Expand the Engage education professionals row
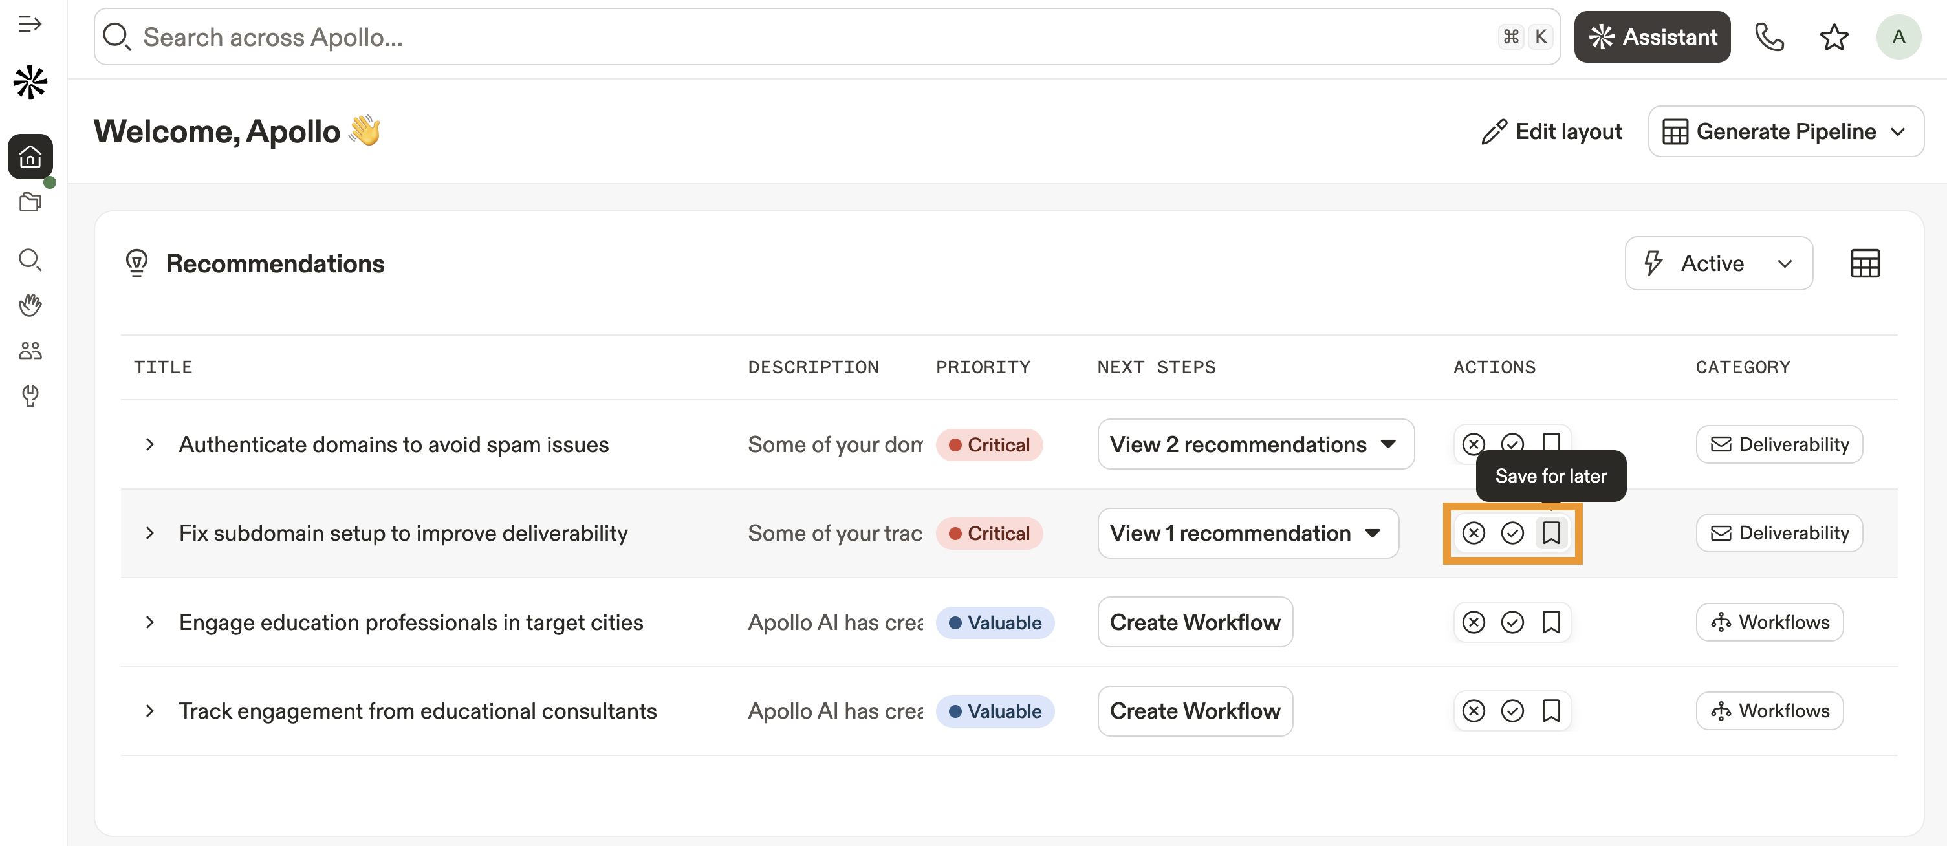The height and width of the screenshot is (846, 1947). click(x=149, y=622)
